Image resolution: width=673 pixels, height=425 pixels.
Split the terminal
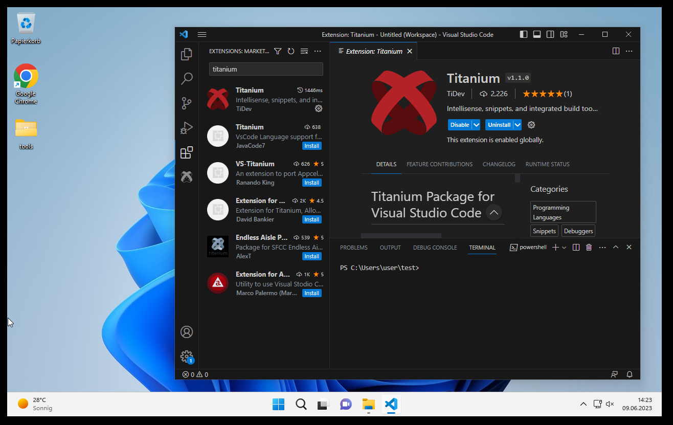(x=576, y=247)
